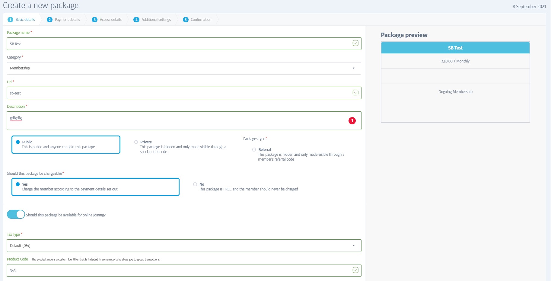This screenshot has width=551, height=281.
Task: Click the Ongoing Membership preview text
Action: pos(455,91)
